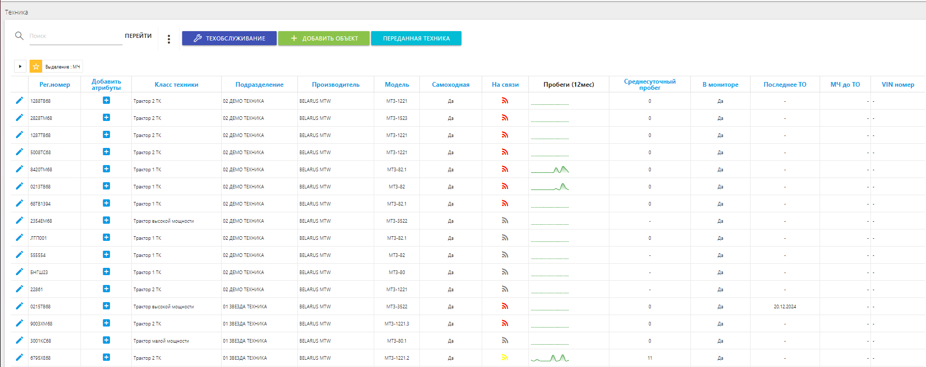Viewport: 926px width, 367px height.
Task: Open the three-dot options menu
Action: [x=169, y=39]
